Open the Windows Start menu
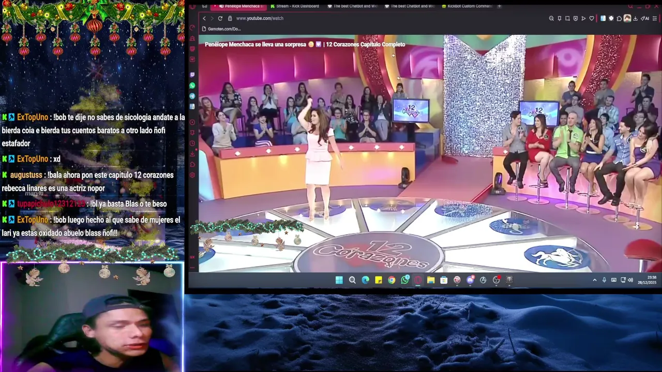The width and height of the screenshot is (662, 372). coord(339,280)
